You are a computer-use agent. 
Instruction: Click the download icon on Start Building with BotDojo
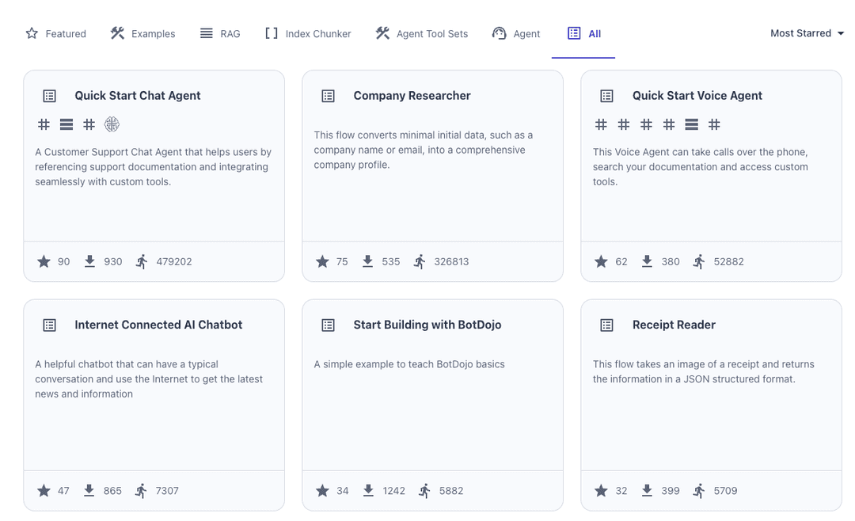tap(368, 491)
